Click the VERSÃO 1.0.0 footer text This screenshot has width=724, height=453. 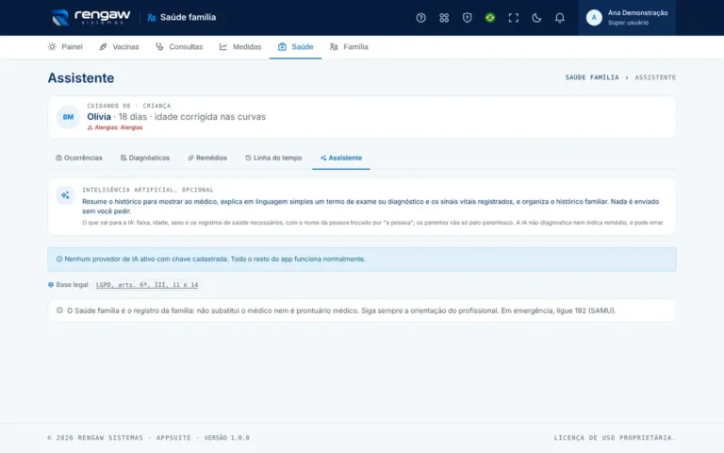pyautogui.click(x=226, y=438)
